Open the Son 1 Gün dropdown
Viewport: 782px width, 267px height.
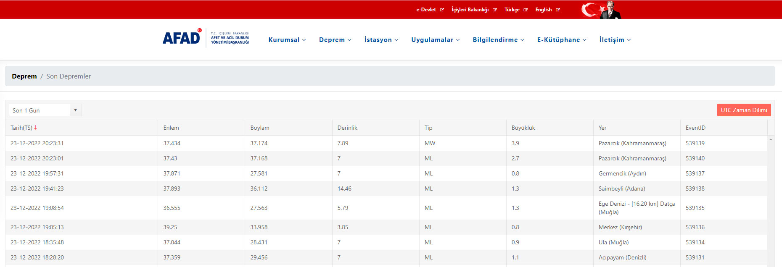pos(45,110)
